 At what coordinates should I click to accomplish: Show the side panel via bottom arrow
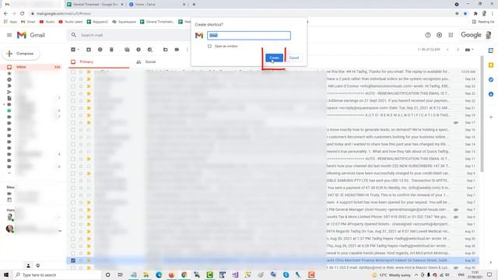point(491,263)
